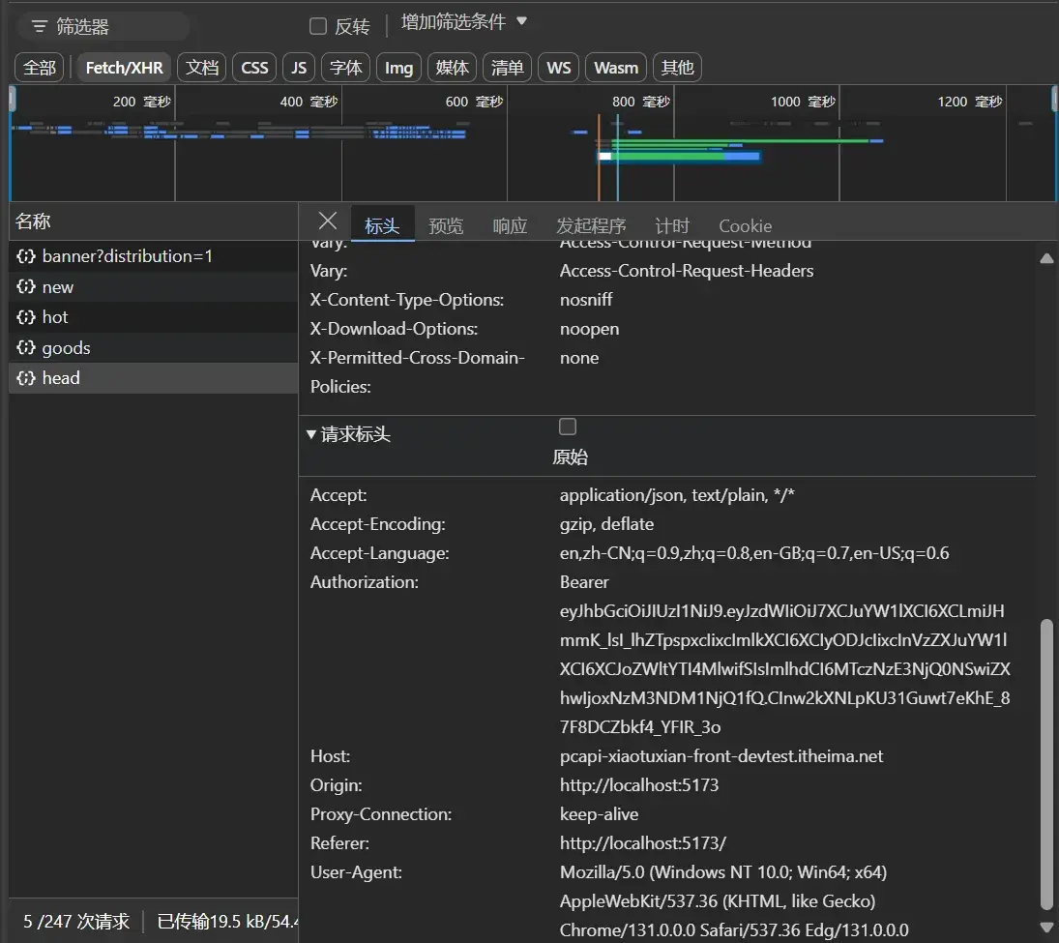Click the 600 毫秒 timeline marker

474,102
